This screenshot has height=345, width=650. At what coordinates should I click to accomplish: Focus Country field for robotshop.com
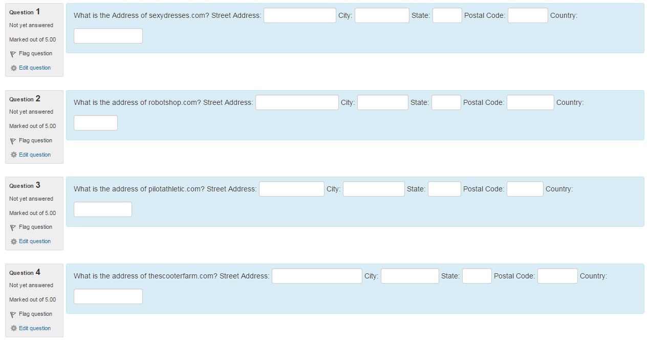96,123
